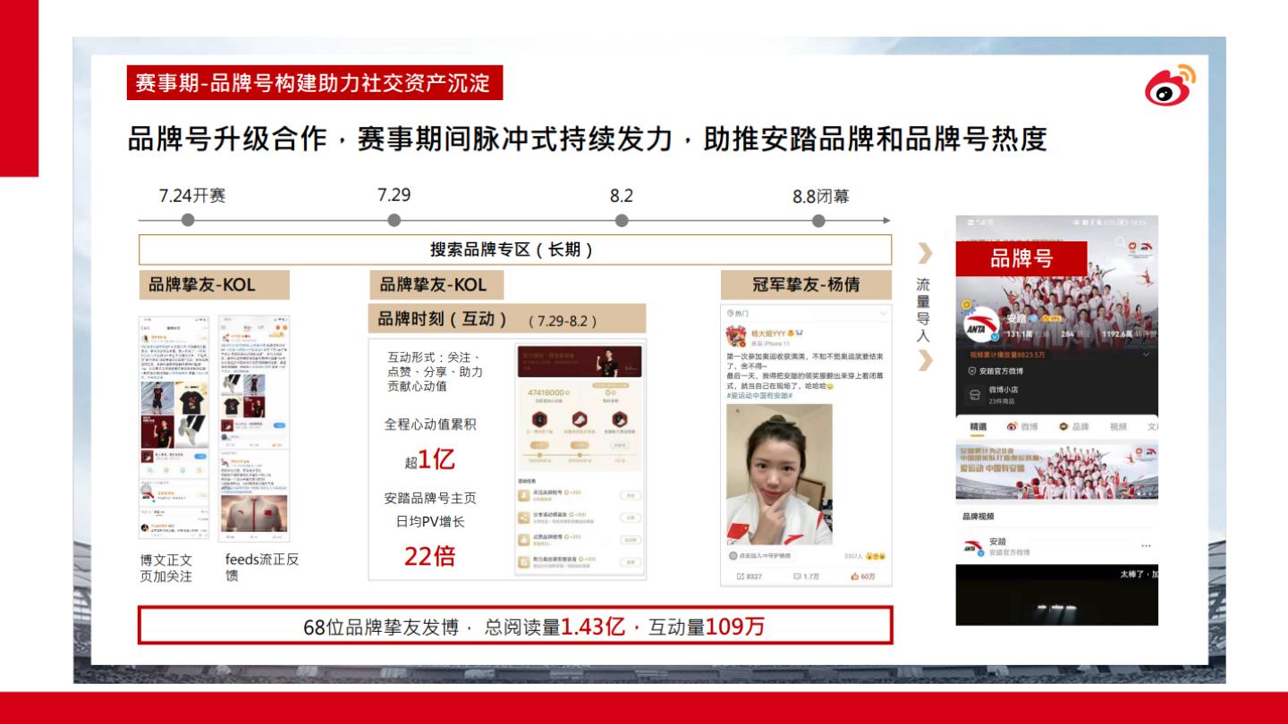Click the Weibo logo in the top-right corner

1171,85
